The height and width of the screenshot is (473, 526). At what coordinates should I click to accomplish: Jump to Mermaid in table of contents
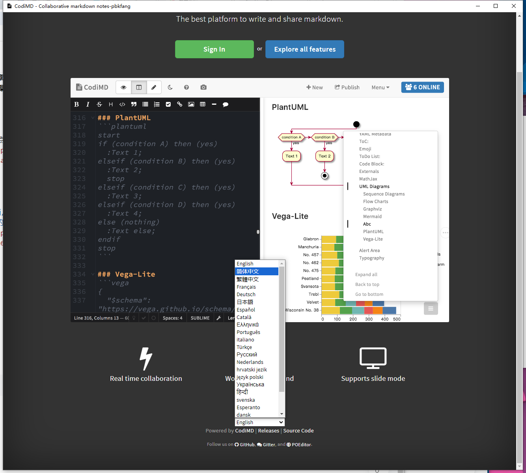pos(372,217)
